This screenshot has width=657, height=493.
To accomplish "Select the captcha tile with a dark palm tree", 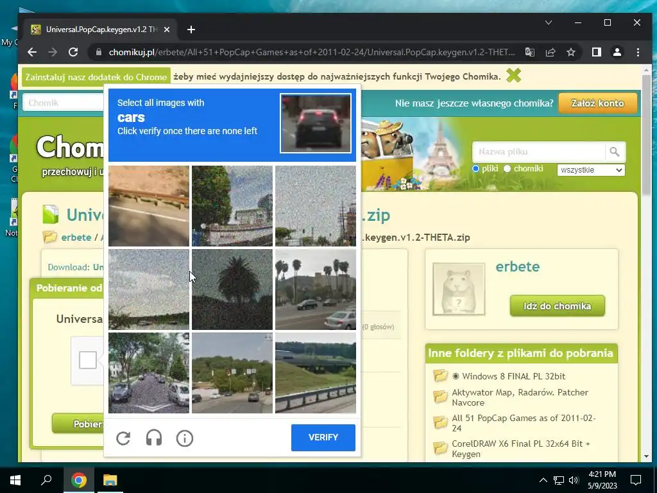I will click(x=232, y=290).
